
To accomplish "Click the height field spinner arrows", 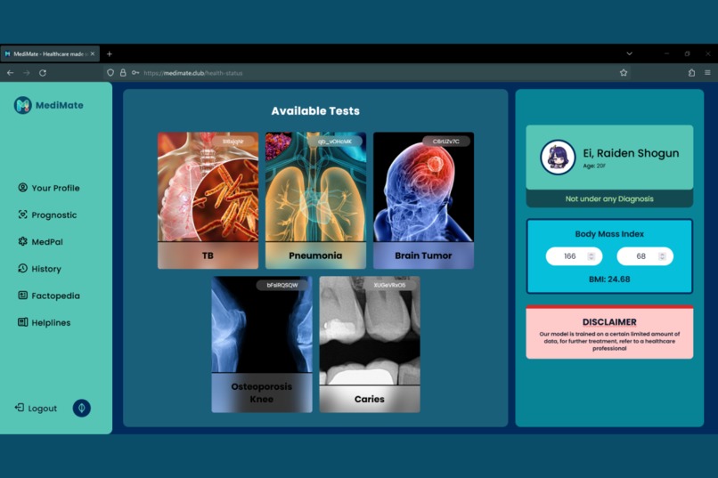I will click(592, 256).
